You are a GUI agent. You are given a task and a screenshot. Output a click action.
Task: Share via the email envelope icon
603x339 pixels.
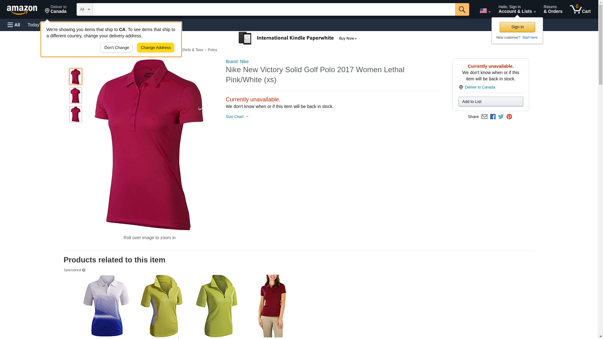pyautogui.click(x=484, y=117)
